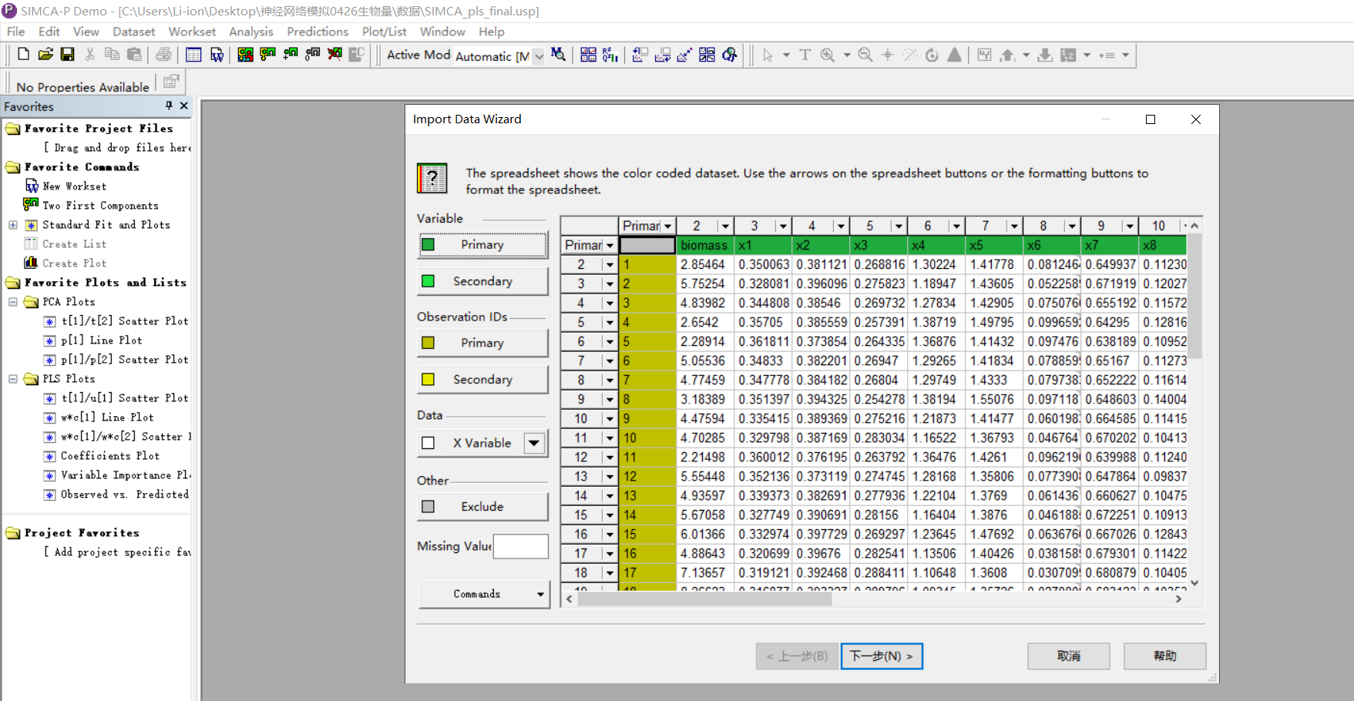This screenshot has height=701, width=1354.
Task: Open the Analysis menu
Action: (251, 32)
